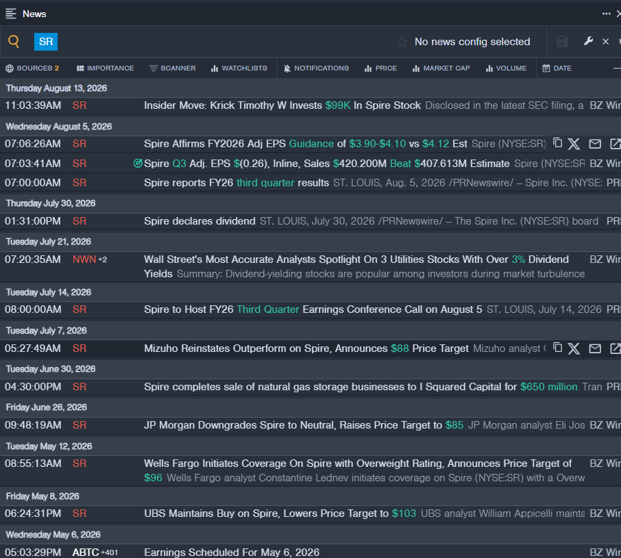Click the 'Tuesday May 12, 2026' date header
This screenshot has width=621, height=558.
coord(49,446)
